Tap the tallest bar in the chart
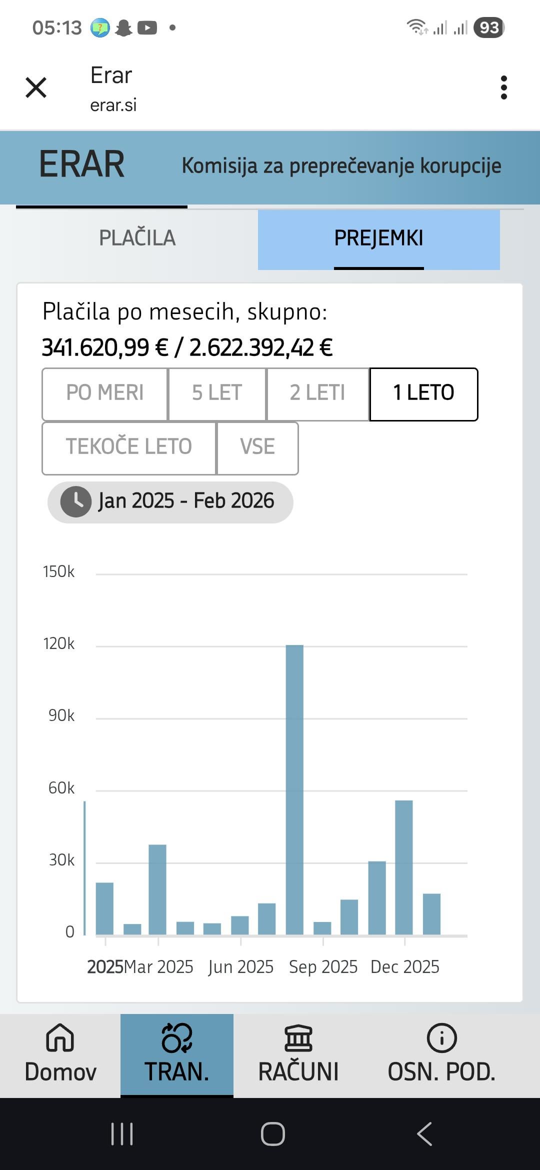Viewport: 540px width, 1170px height. [294, 789]
